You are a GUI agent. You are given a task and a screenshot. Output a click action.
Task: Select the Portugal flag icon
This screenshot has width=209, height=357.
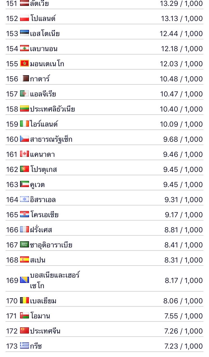tap(25, 169)
